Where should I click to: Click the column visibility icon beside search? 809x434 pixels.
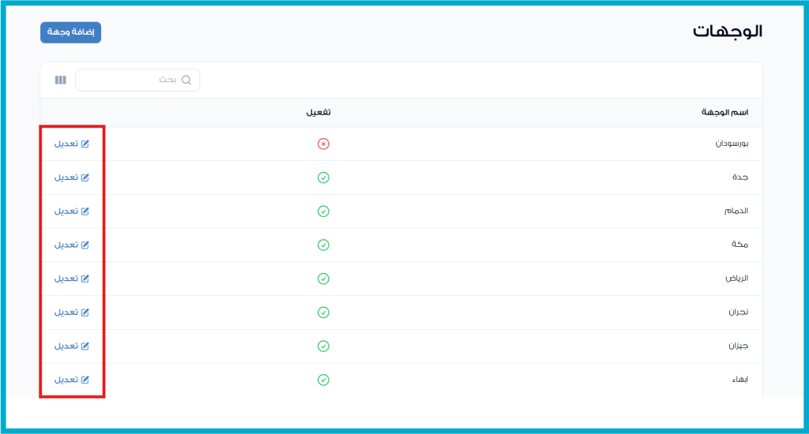click(61, 80)
